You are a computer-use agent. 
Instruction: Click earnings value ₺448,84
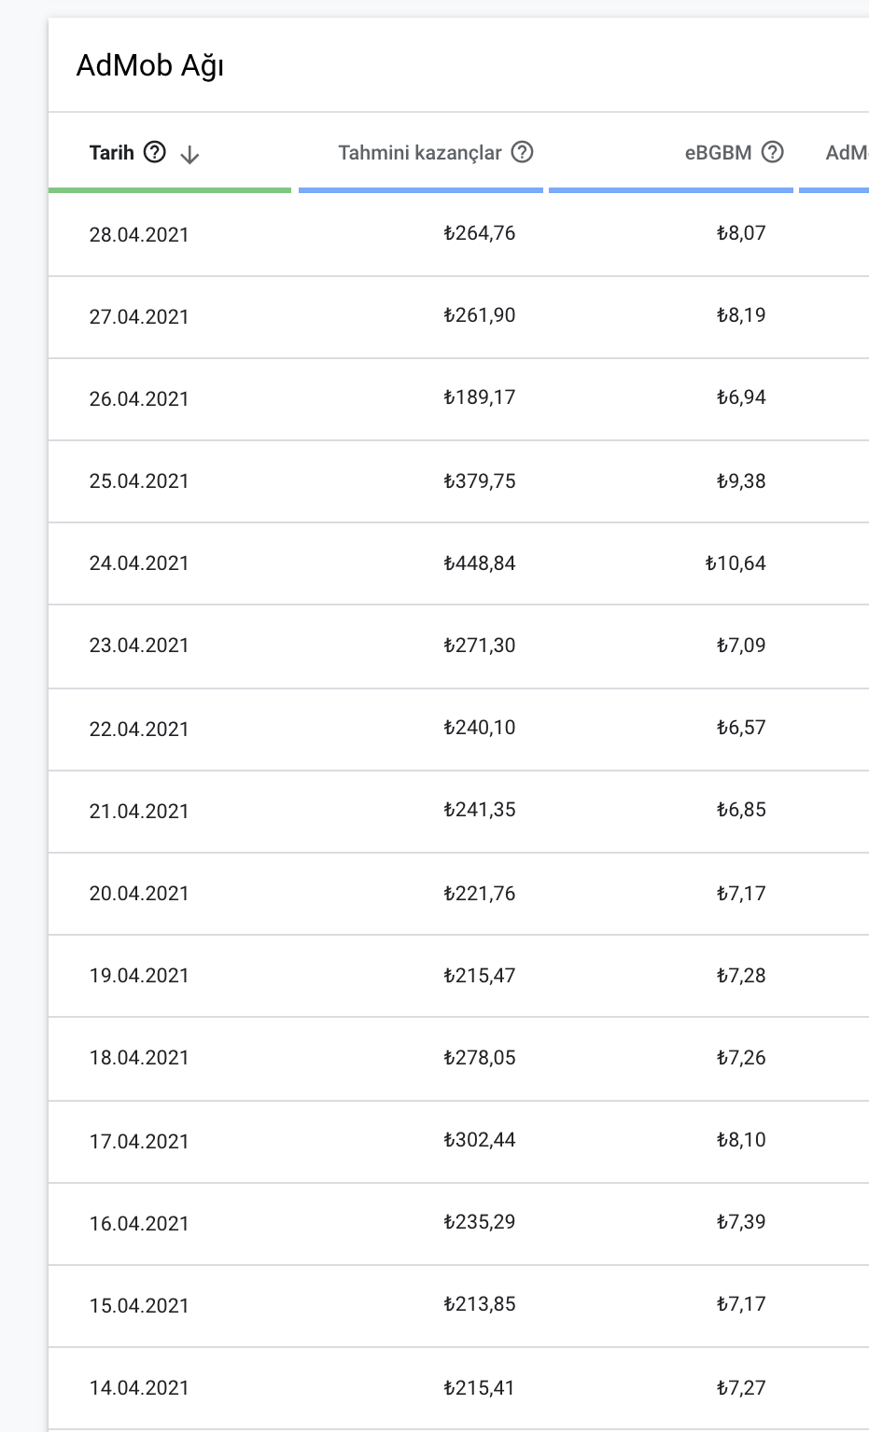tap(480, 563)
